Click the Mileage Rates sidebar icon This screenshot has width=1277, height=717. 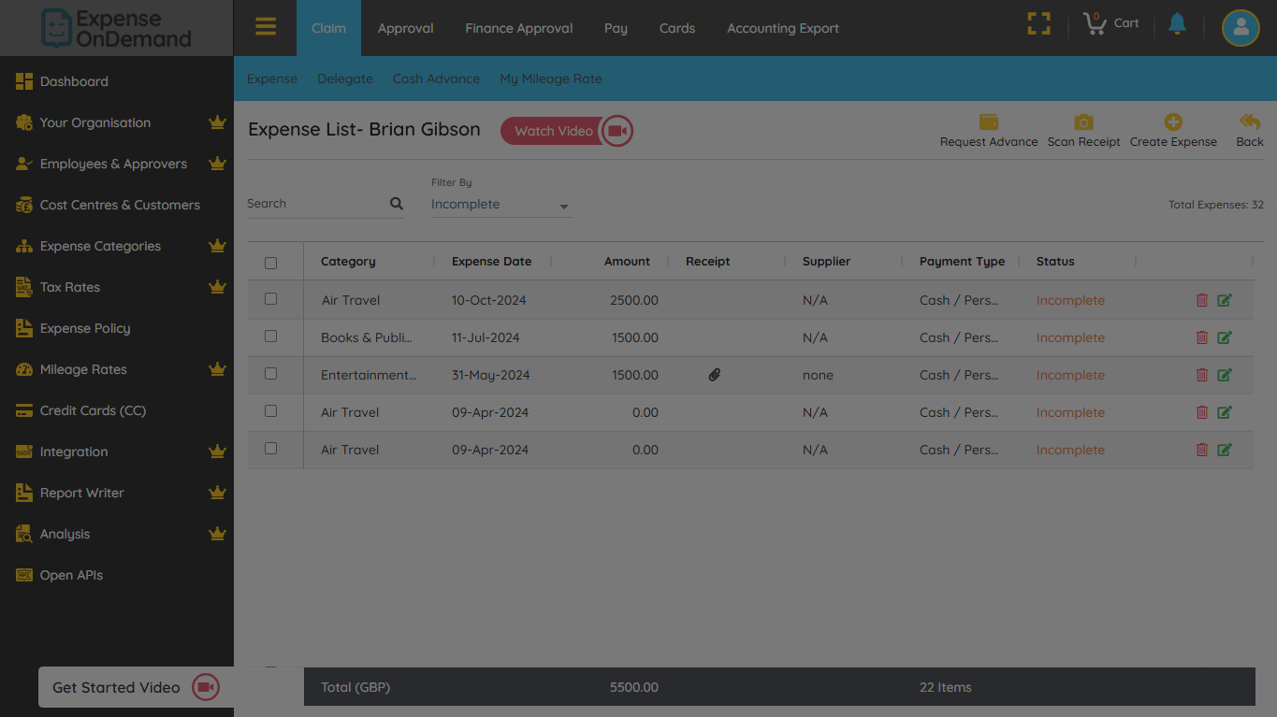(x=24, y=369)
